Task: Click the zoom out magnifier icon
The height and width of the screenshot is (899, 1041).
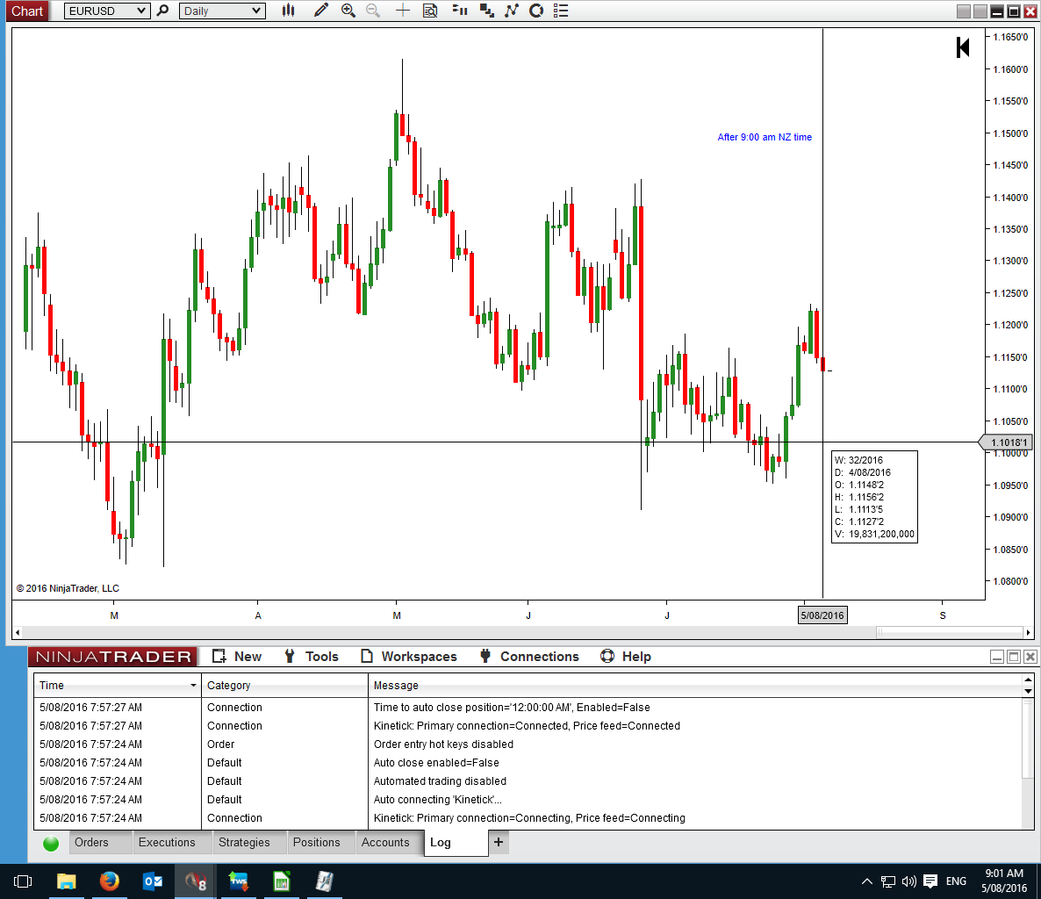Action: (373, 11)
